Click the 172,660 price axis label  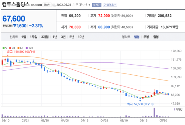click(x=176, y=51)
